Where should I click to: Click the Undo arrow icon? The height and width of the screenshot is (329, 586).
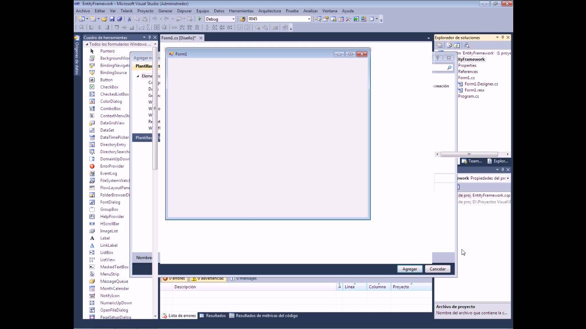coord(154,19)
